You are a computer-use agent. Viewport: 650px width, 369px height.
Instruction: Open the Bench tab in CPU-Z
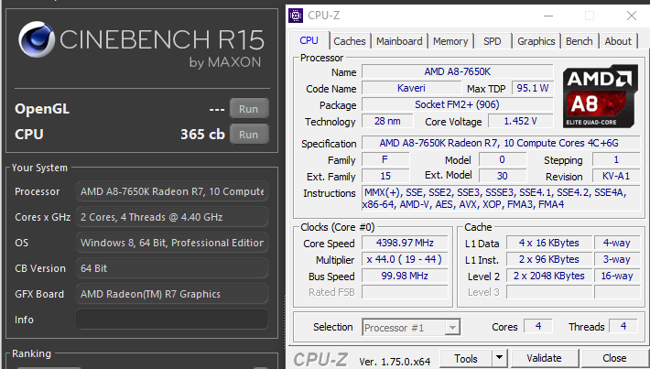[x=579, y=41]
